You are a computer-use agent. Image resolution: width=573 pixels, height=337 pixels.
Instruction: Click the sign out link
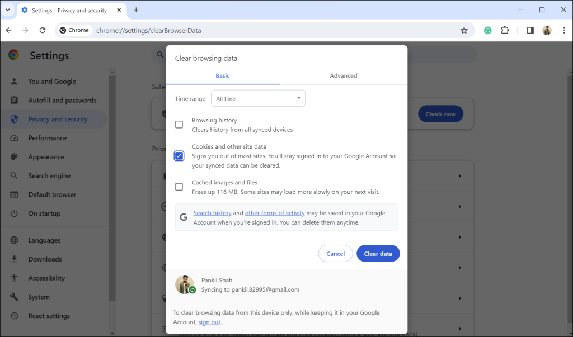click(209, 322)
